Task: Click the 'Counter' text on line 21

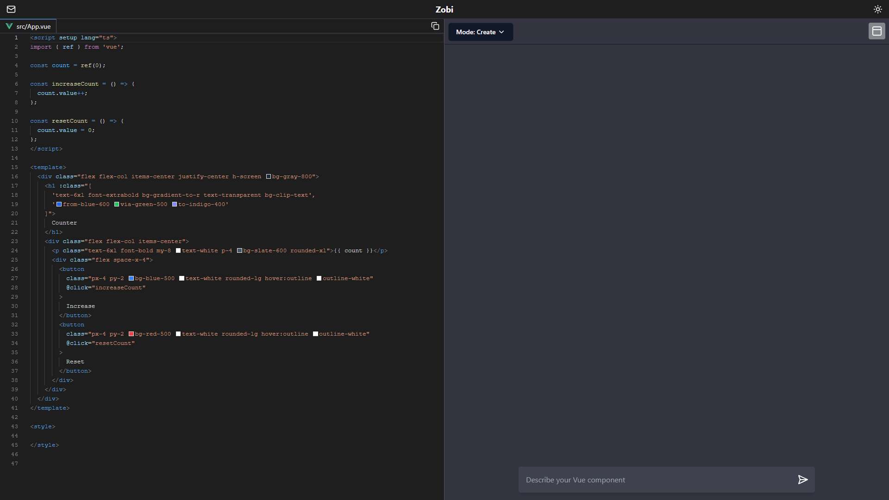Action: click(64, 223)
